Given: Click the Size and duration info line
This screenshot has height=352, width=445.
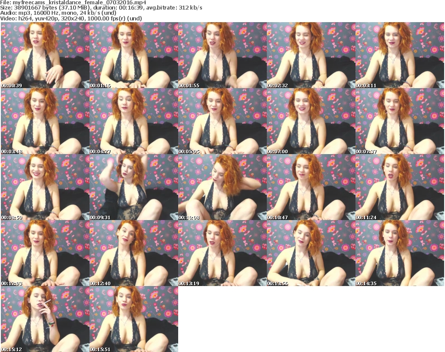Looking at the screenshot, I should (x=101, y=8).
